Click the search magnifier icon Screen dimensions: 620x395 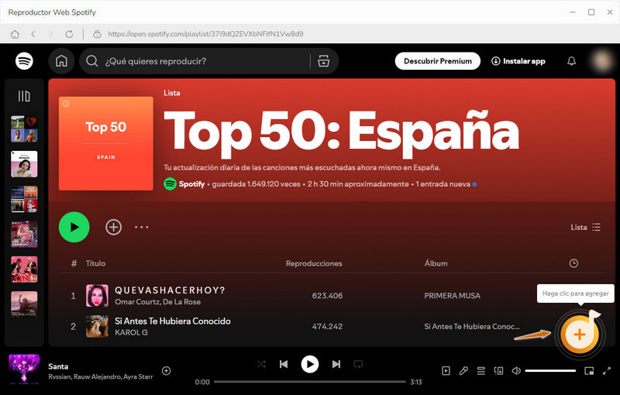(x=92, y=61)
